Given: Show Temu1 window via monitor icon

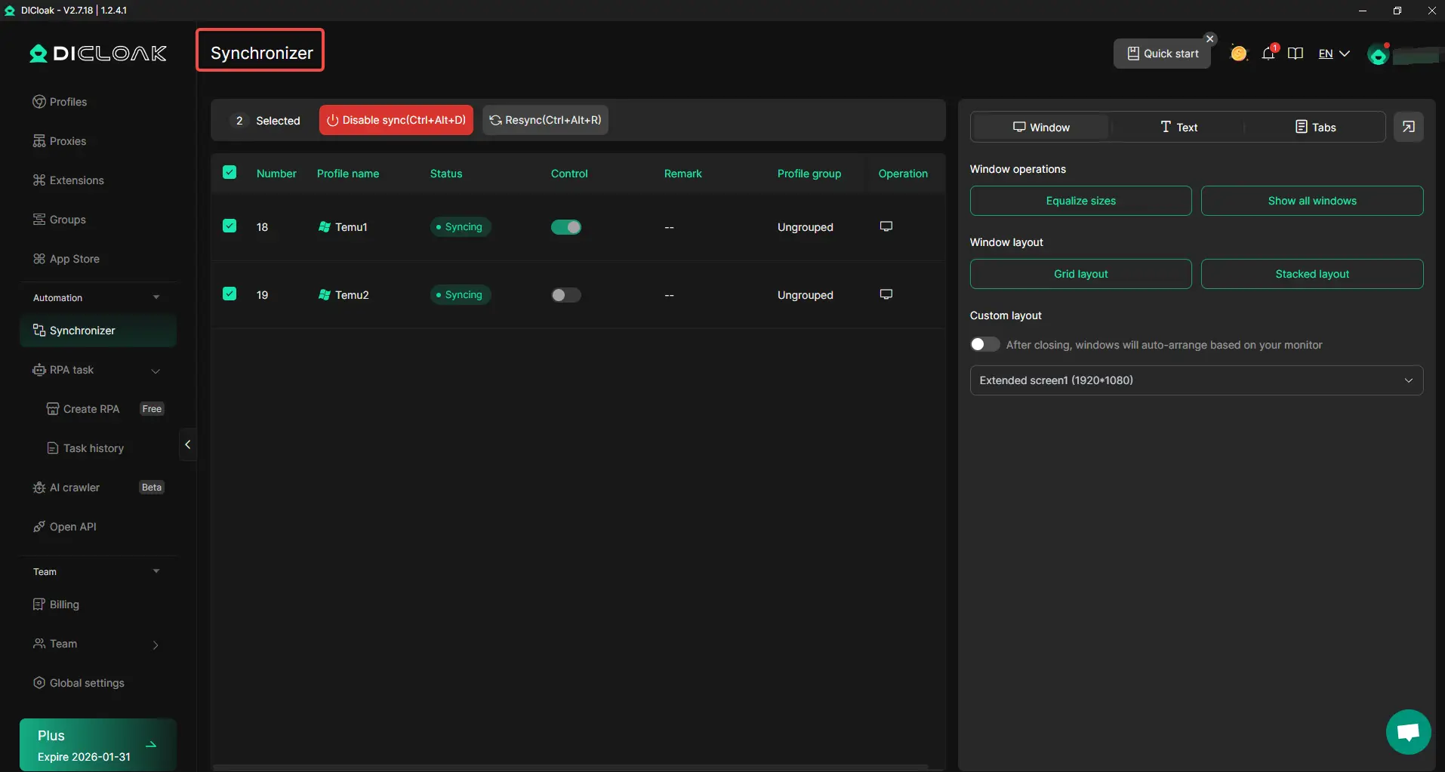Looking at the screenshot, I should click(x=886, y=226).
